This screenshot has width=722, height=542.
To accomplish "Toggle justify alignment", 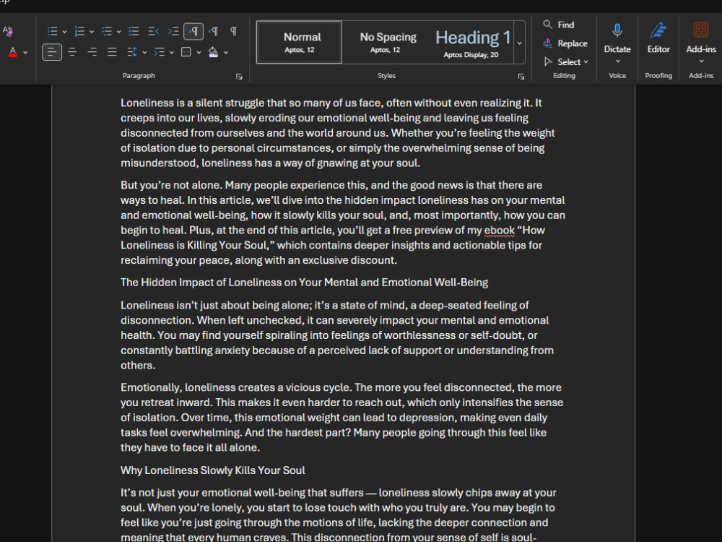I will [x=112, y=52].
